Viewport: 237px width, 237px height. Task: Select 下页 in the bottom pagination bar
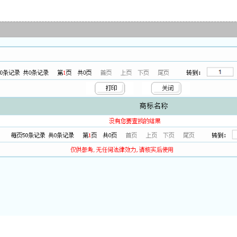click(x=169, y=135)
